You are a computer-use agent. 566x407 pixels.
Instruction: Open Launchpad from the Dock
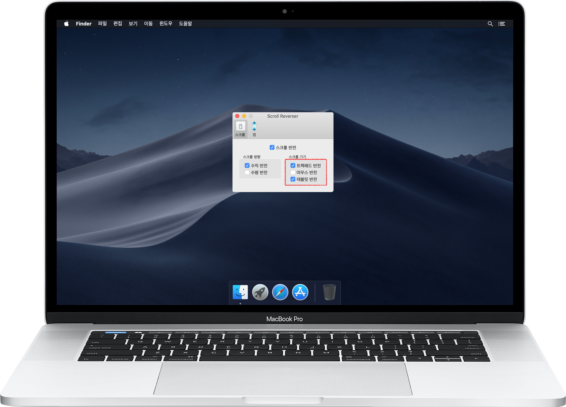point(260,292)
